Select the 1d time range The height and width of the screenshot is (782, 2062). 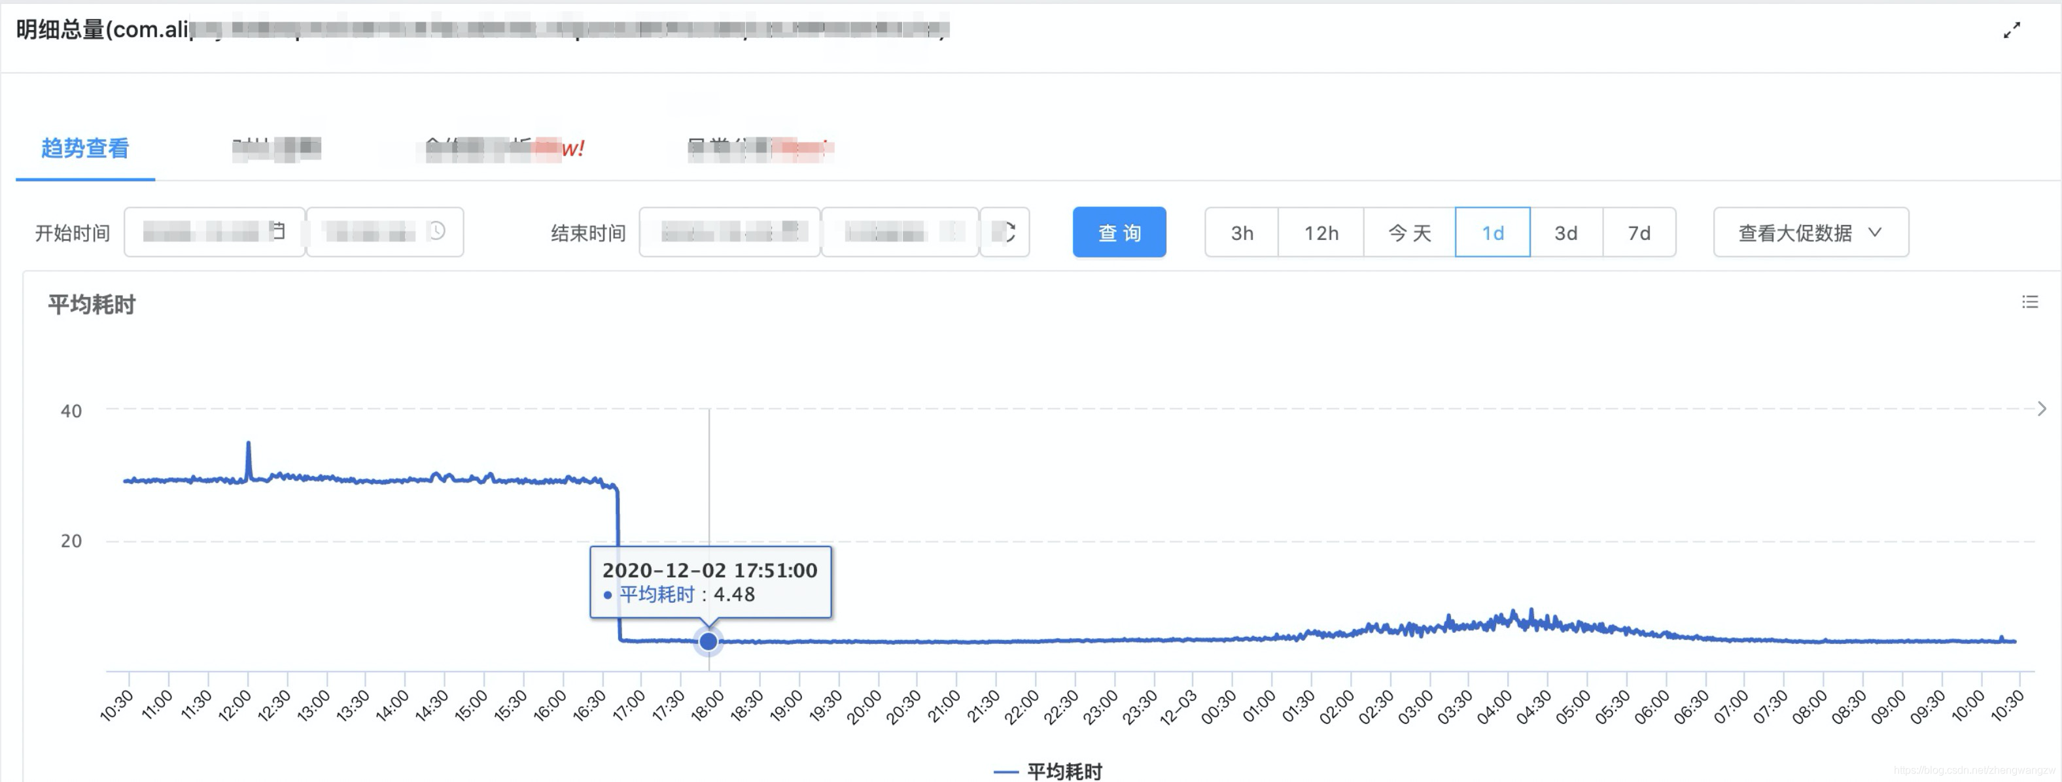point(1492,233)
